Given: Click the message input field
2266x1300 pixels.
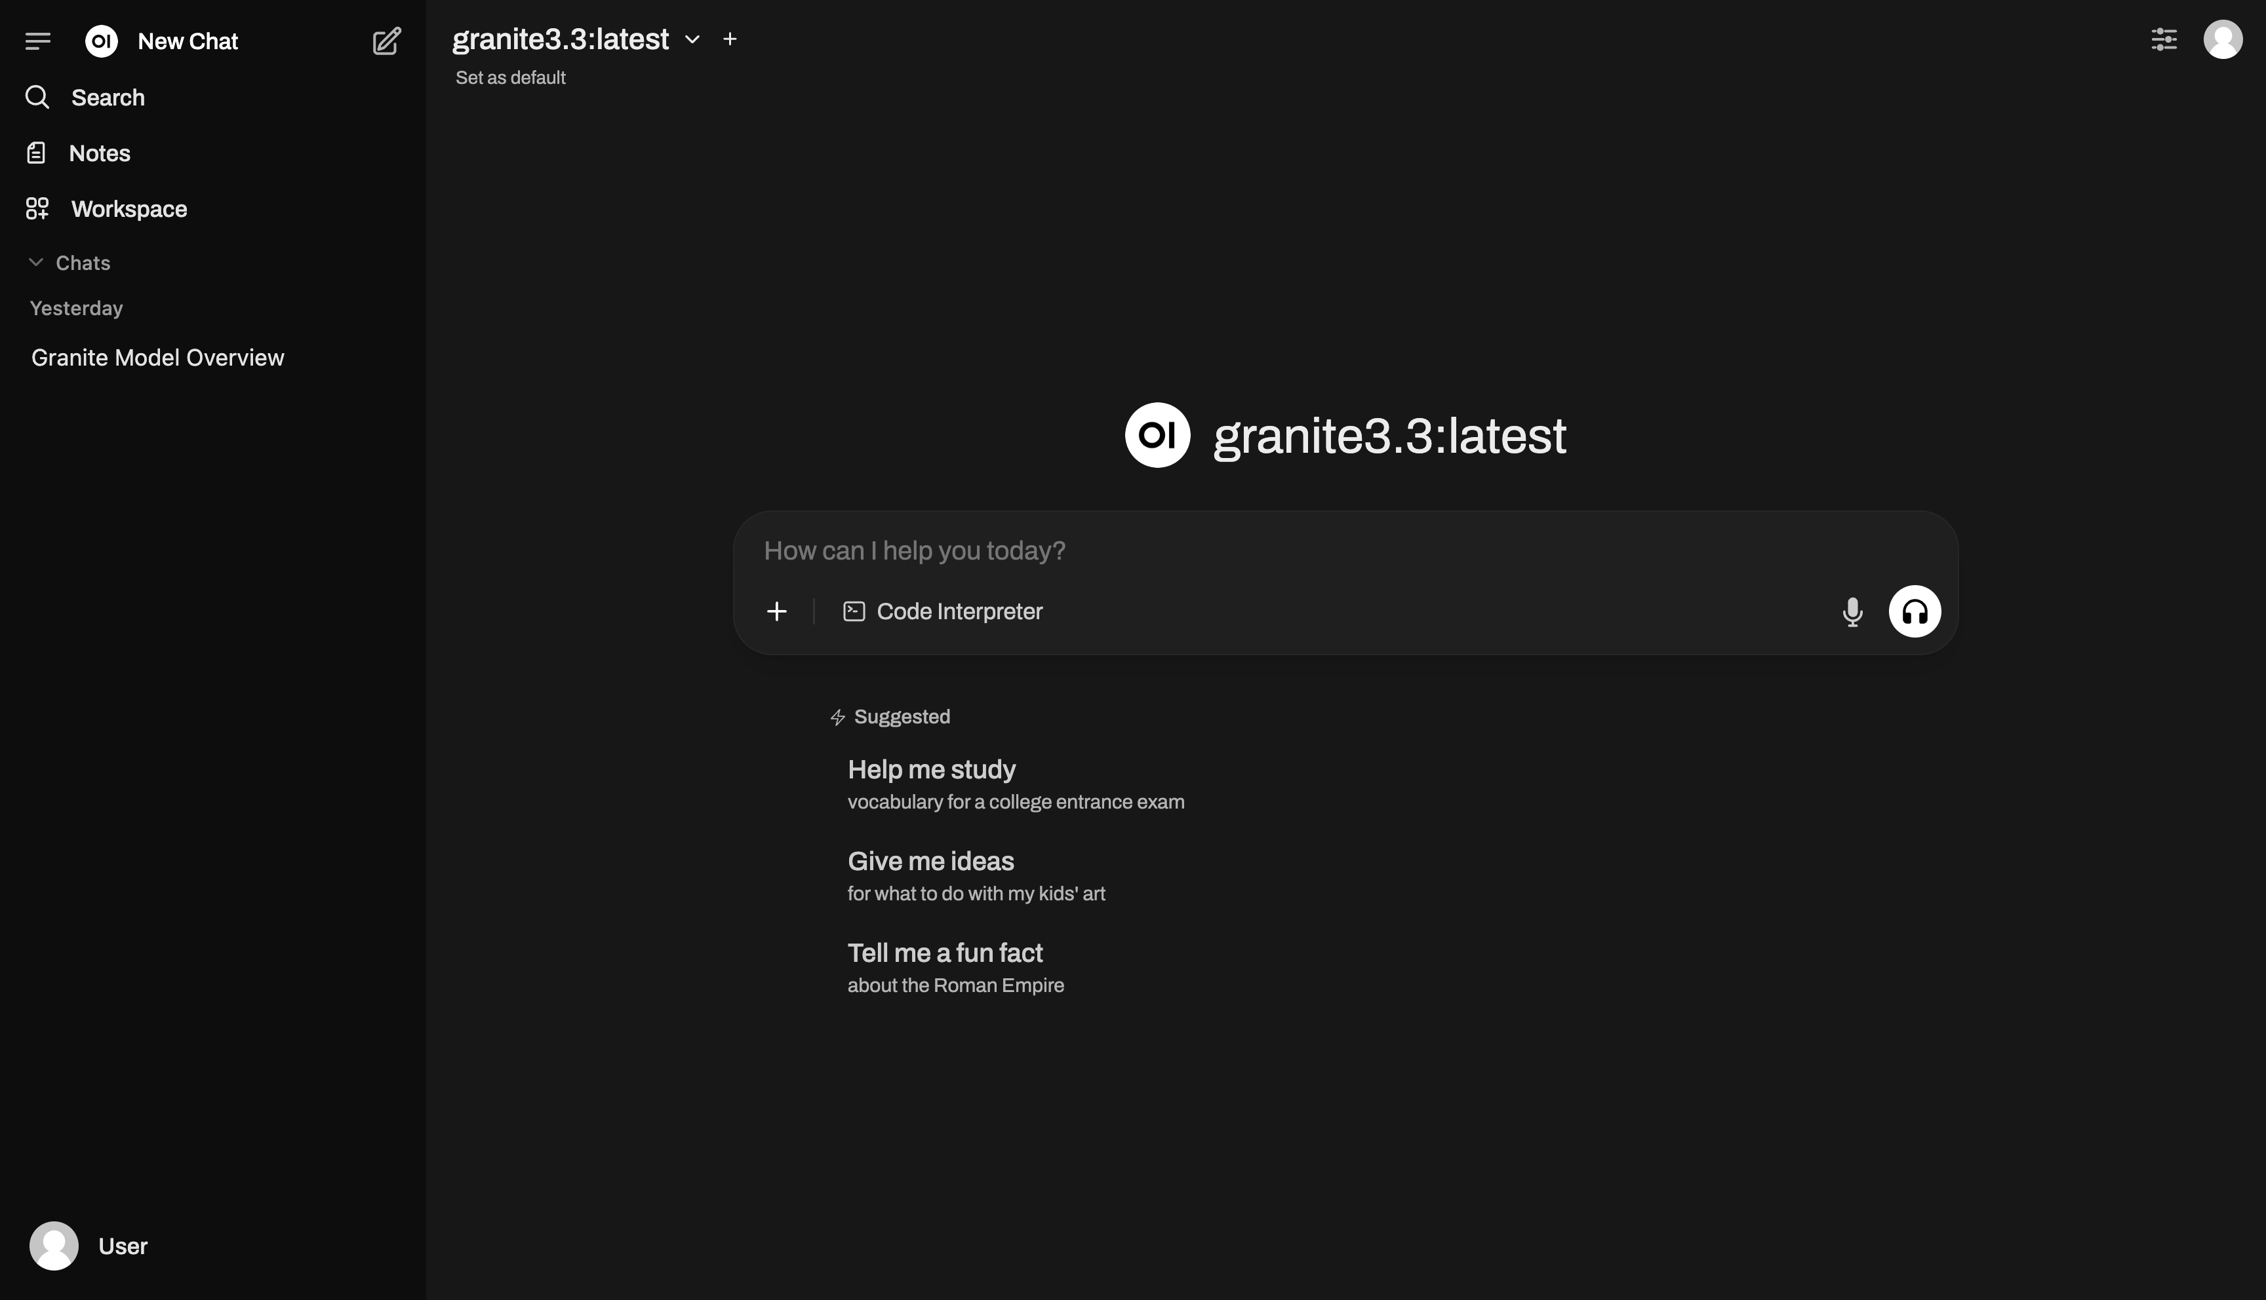Looking at the screenshot, I should tap(1345, 551).
